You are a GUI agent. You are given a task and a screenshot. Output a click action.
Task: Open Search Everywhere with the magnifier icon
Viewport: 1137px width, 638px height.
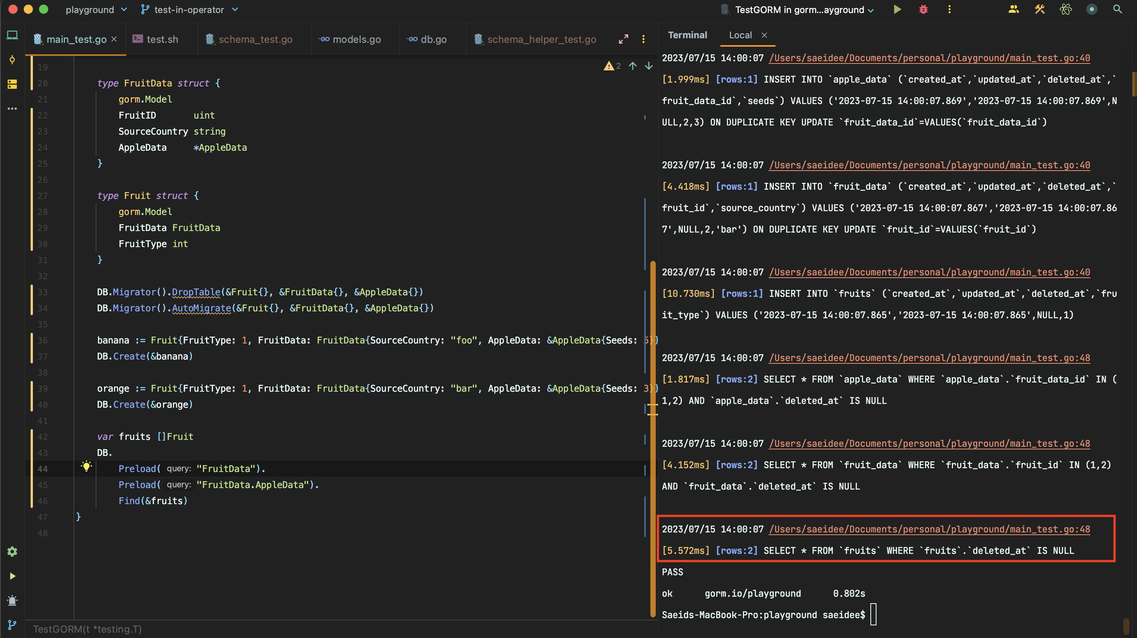pos(1117,9)
